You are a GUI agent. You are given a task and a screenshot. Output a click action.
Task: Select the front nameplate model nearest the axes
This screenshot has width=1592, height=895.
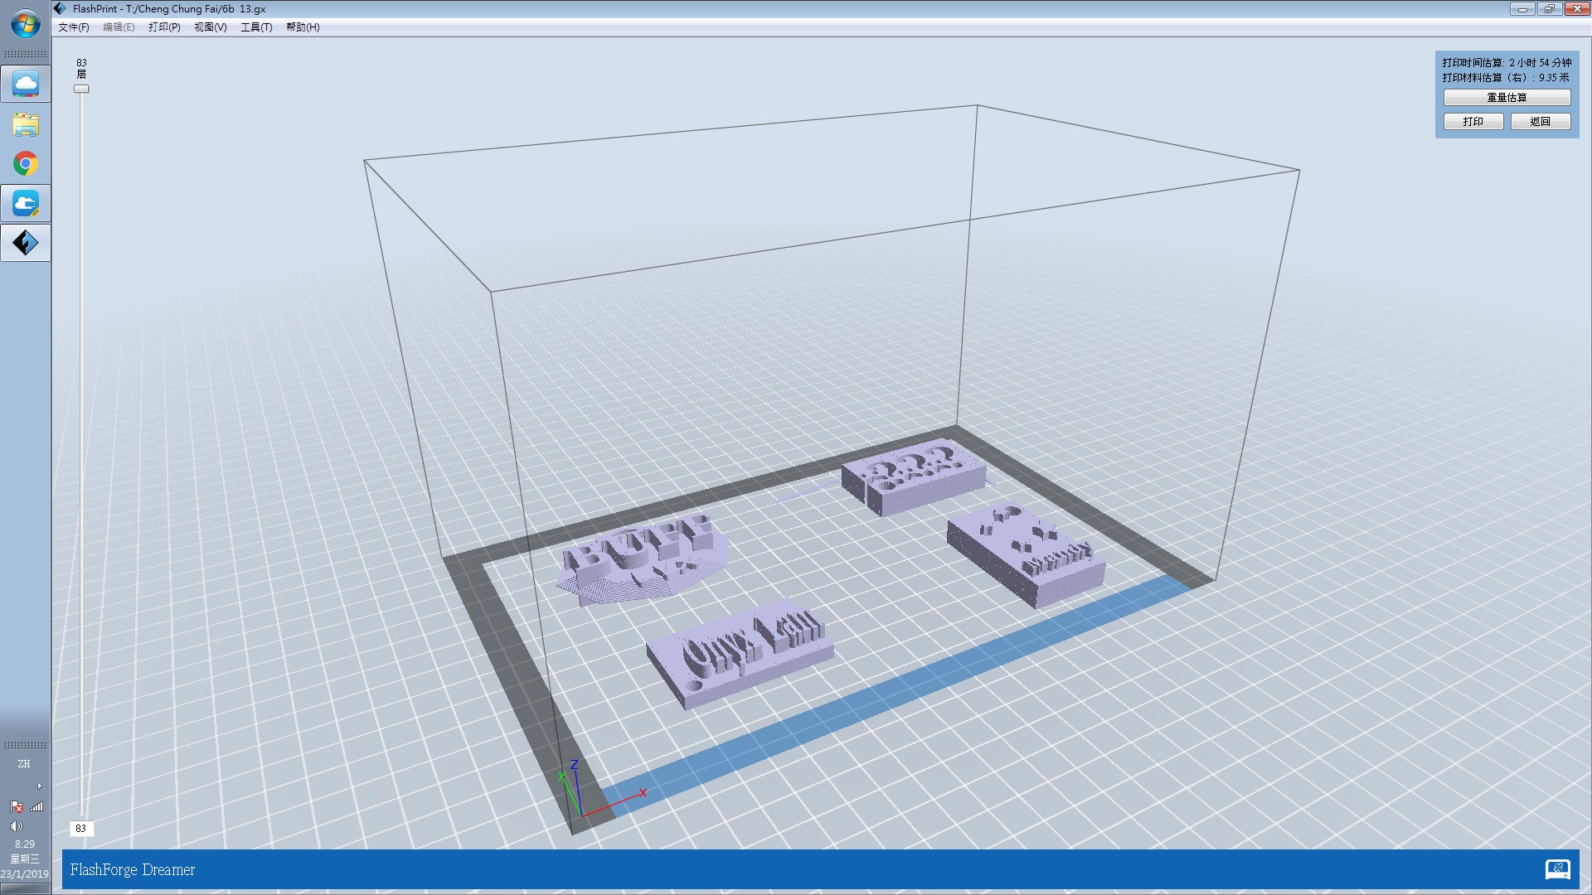coord(740,655)
